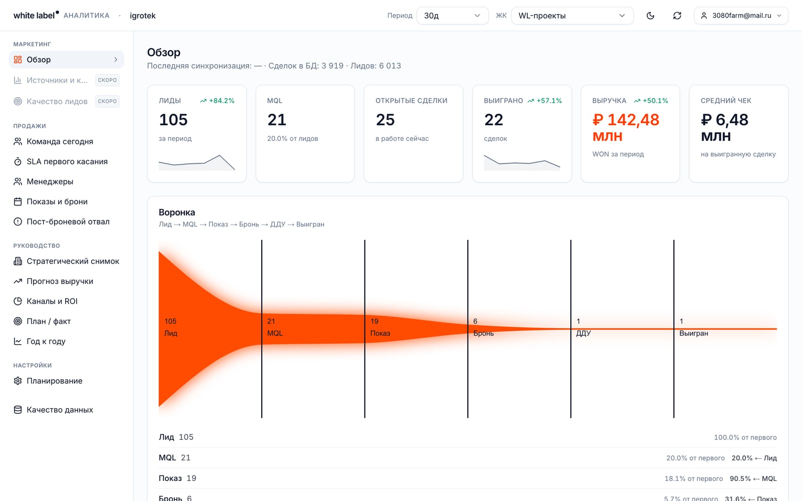Click the Обзор grid icon in sidebar
Screen dimensions: 802x501
click(18, 60)
